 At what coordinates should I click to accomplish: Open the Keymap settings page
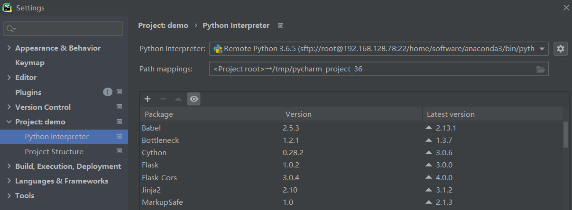pos(29,63)
